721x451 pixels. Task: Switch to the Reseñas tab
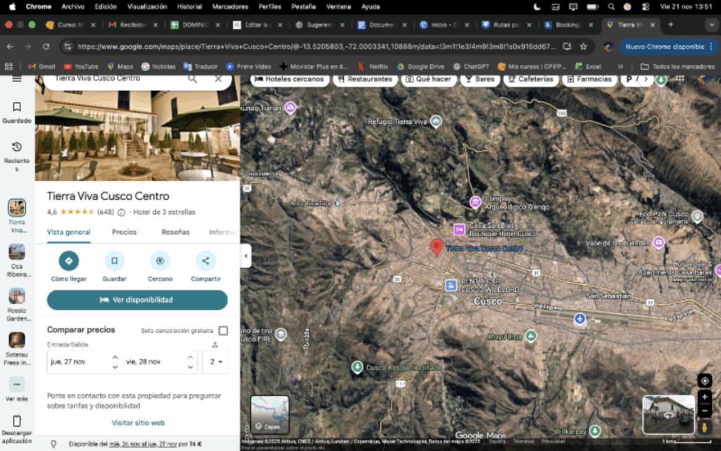pyautogui.click(x=175, y=232)
